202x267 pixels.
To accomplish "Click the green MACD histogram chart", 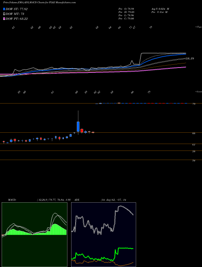I will pyautogui.click(x=34, y=235).
